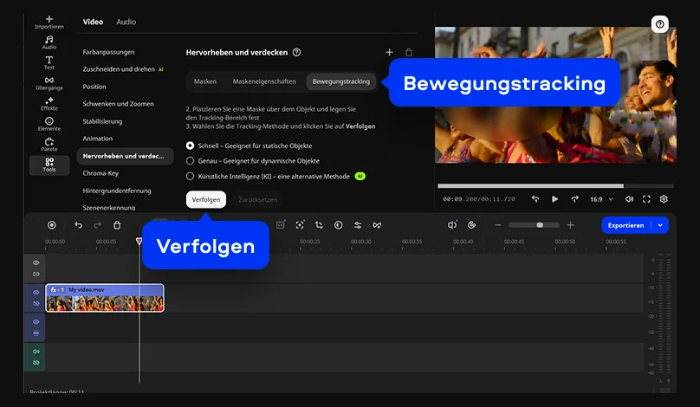This screenshot has width=700, height=407.
Task: Delete the mask with the trash icon
Action: (409, 52)
